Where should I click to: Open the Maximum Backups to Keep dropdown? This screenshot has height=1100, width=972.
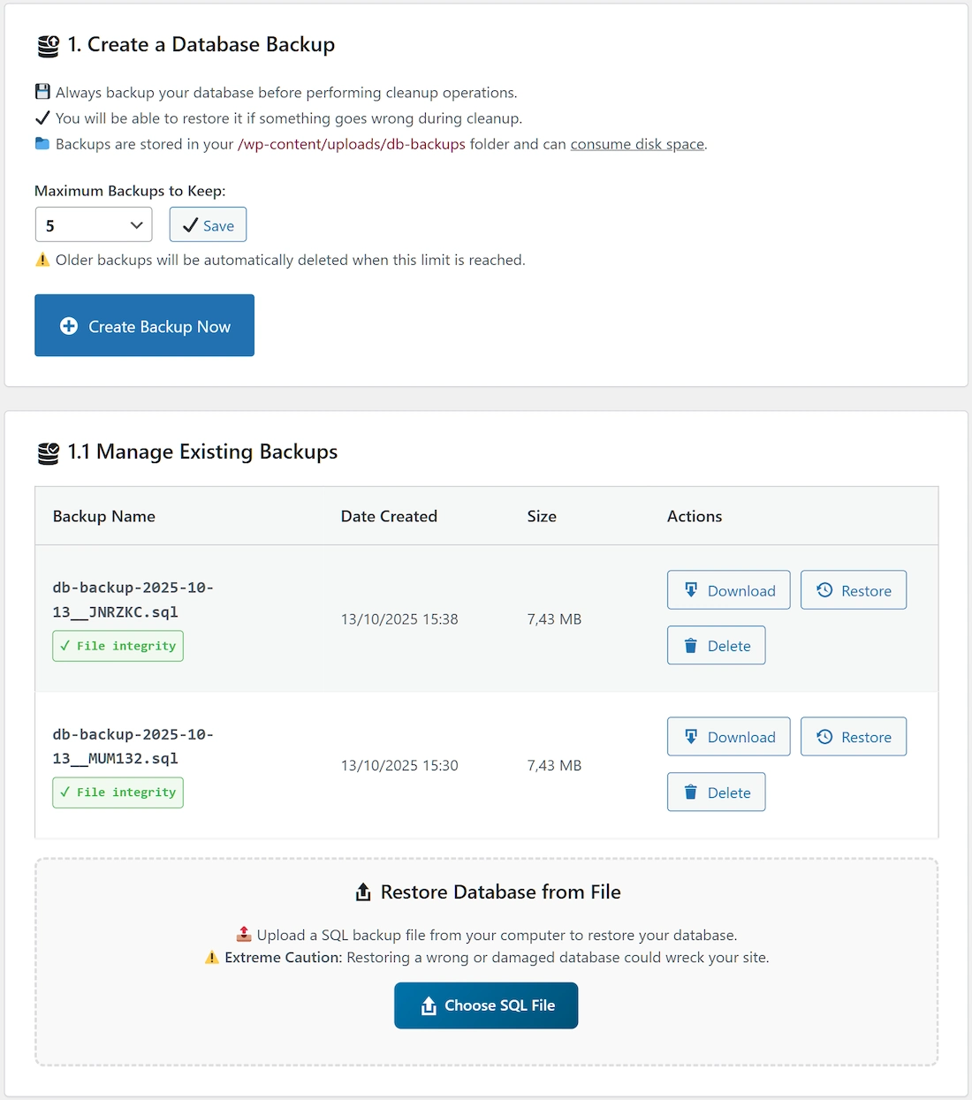(x=93, y=224)
